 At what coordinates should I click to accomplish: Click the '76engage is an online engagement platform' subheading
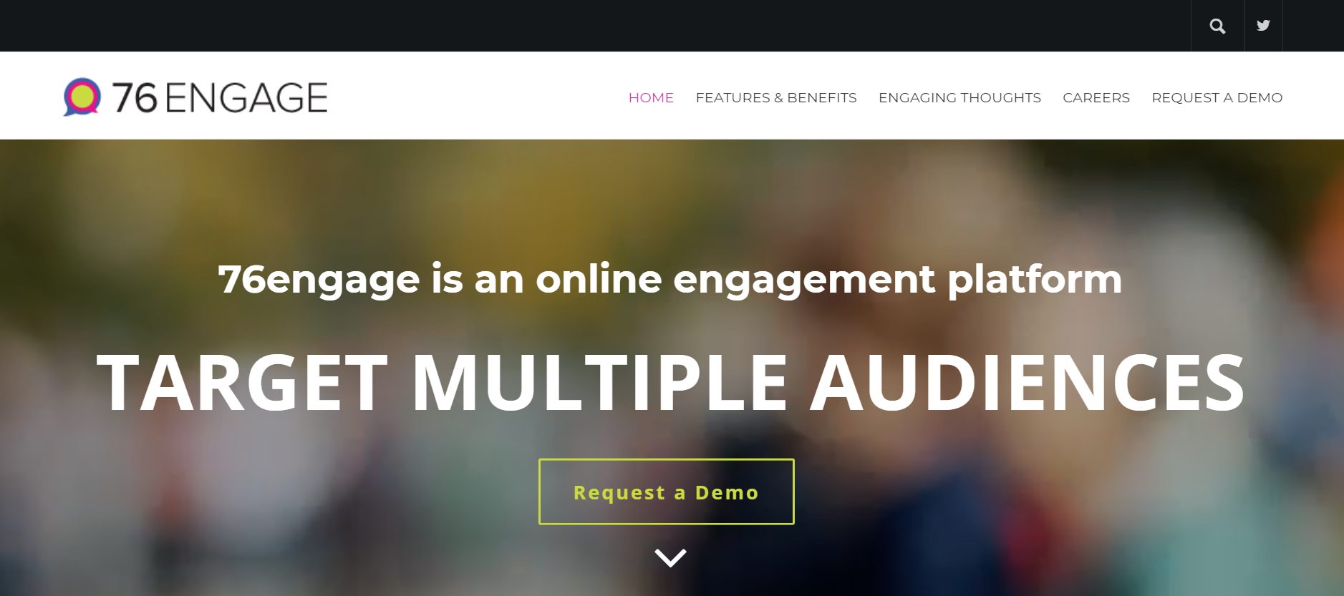click(670, 279)
